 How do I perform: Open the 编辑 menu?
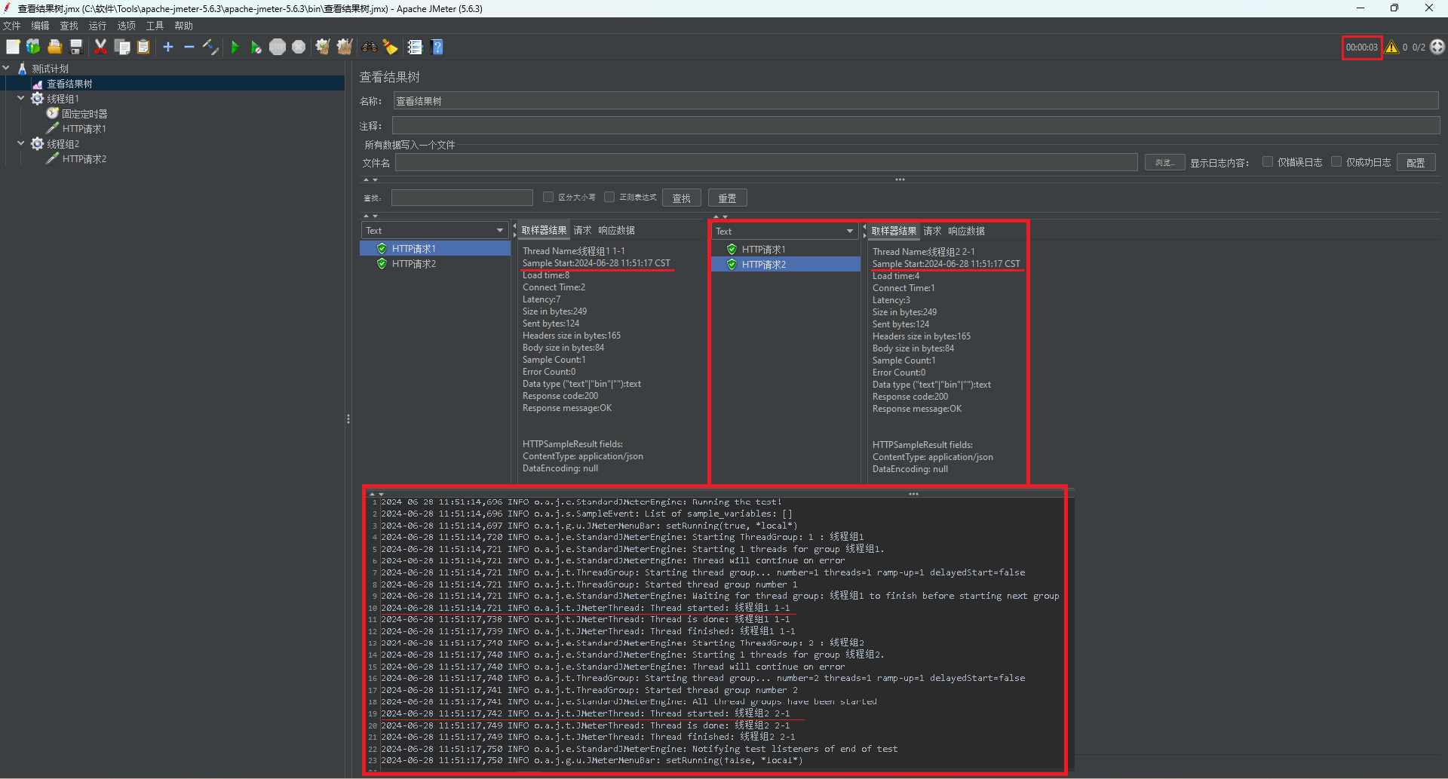[x=40, y=26]
